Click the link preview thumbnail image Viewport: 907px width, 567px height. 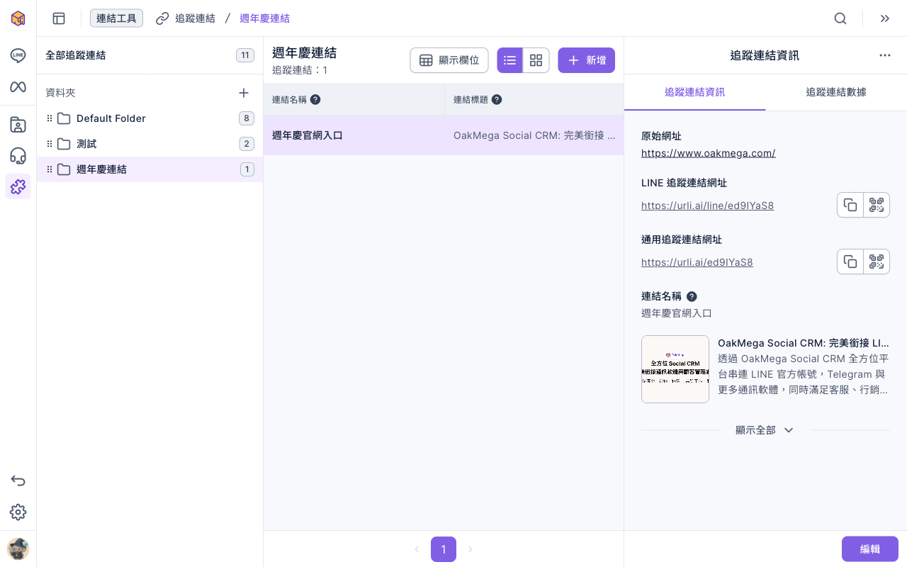[675, 369]
